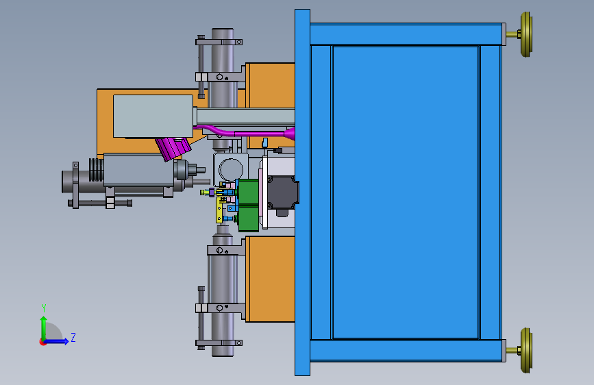Select the large blue center panel of frame

(406, 192)
